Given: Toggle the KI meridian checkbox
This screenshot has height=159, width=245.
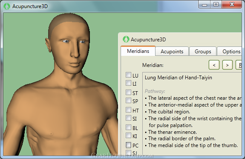Looking at the screenshot, I should (128, 136).
